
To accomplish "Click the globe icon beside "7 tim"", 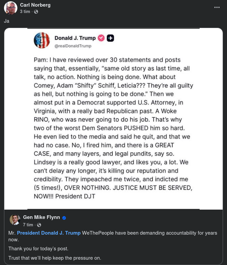I will pyautogui.click(x=39, y=225).
